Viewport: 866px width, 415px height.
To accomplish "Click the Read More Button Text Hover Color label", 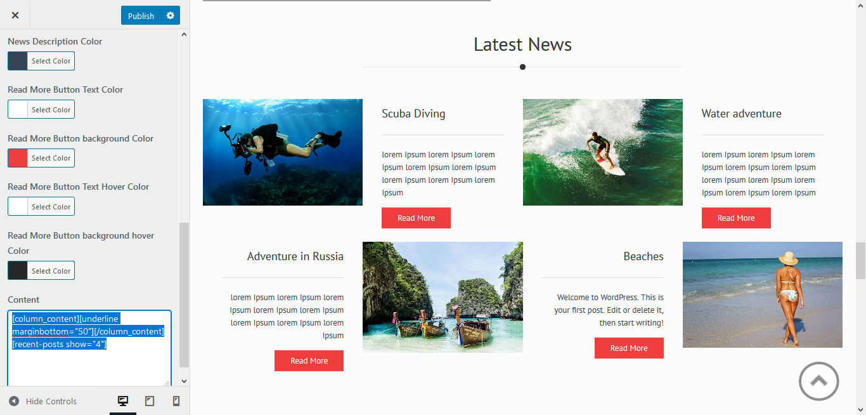I will (78, 187).
